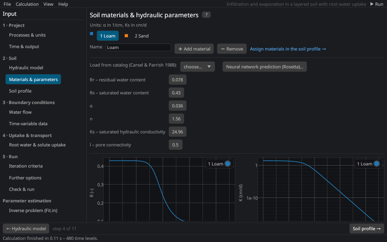Open Hydraulic model in the sidebar
Image resolution: width=387 pixels, height=242 pixels.
coord(26,67)
